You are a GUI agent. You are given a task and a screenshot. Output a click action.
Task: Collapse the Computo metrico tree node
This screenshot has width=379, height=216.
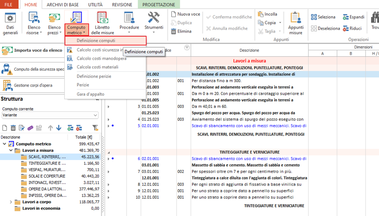5,144
